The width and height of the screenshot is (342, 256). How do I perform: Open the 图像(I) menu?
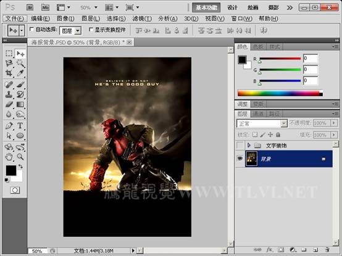(x=65, y=19)
